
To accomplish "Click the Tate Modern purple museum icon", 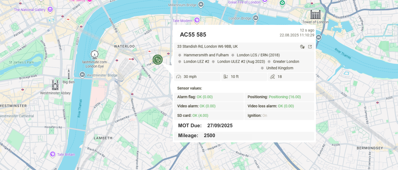I will (x=197, y=21).
